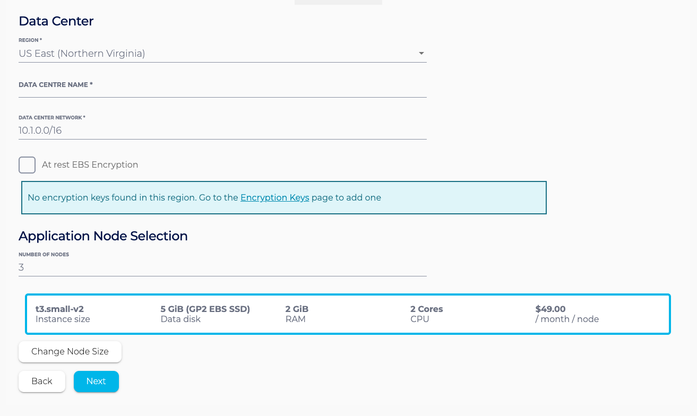Enable the At rest EBS Encryption checkbox
The height and width of the screenshot is (416, 697).
click(27, 165)
